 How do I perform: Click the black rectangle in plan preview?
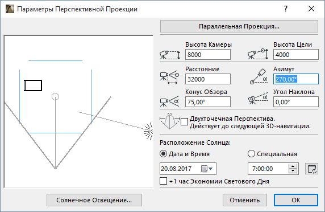pyautogui.click(x=33, y=85)
